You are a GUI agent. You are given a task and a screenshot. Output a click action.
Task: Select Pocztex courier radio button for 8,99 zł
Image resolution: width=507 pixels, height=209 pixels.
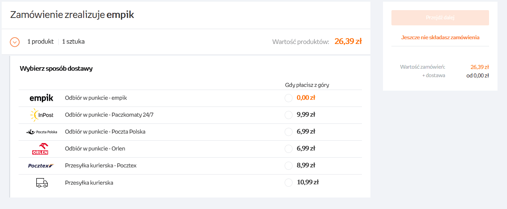[288, 166]
